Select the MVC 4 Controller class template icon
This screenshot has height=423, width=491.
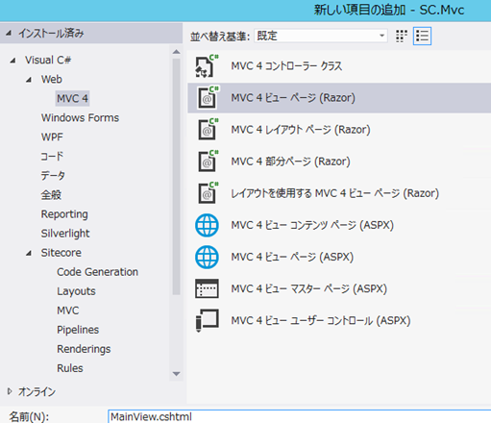pyautogui.click(x=207, y=66)
